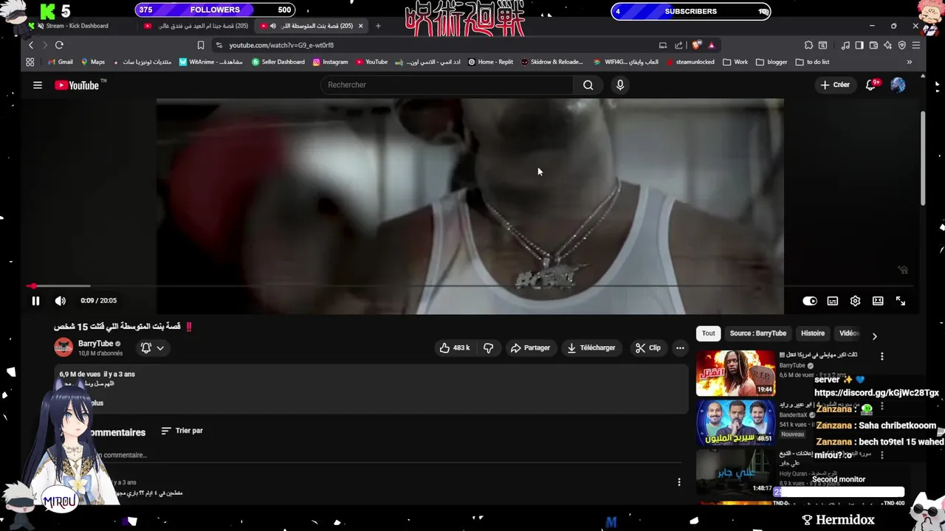Switch to theater mode

[878, 301]
